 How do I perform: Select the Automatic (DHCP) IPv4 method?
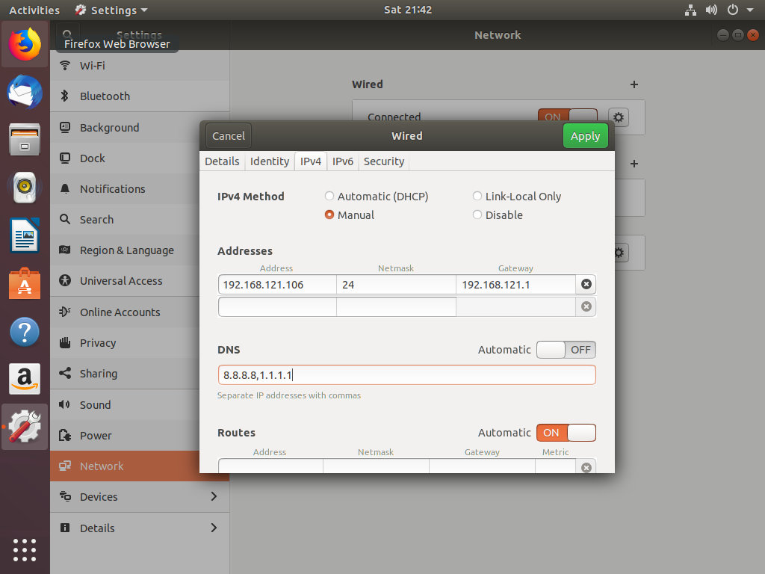coord(329,196)
